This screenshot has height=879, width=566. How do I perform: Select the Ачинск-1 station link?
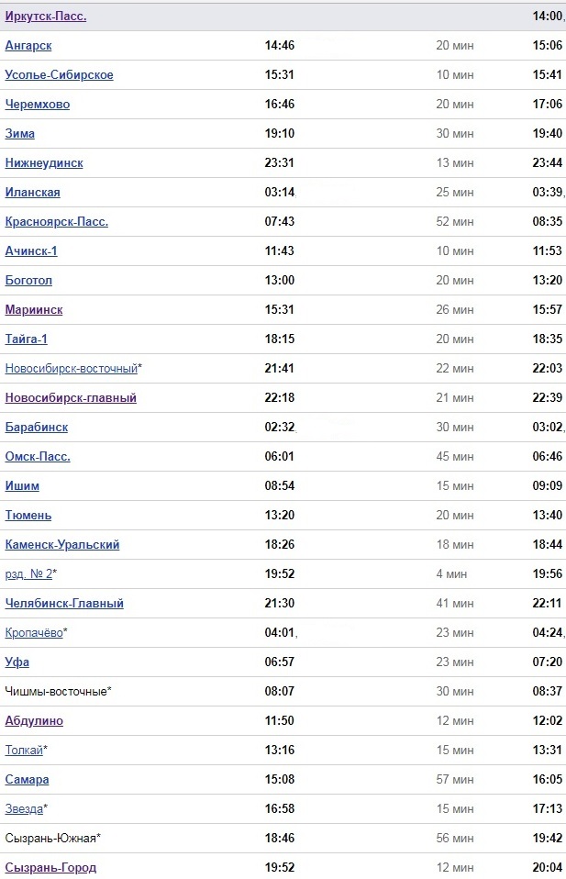31,251
